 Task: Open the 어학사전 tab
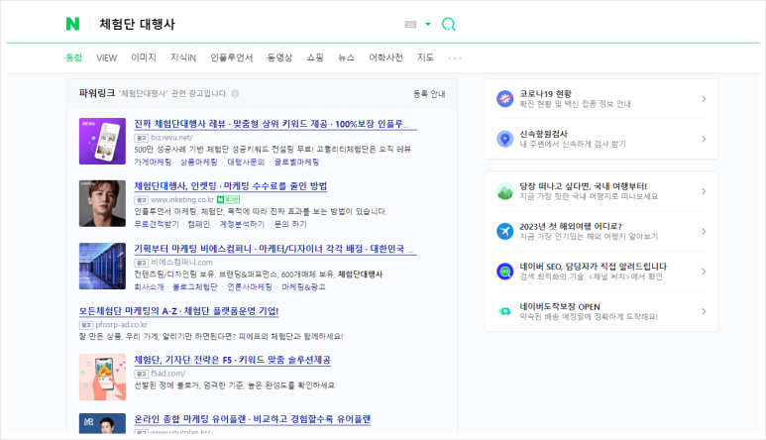coord(385,57)
